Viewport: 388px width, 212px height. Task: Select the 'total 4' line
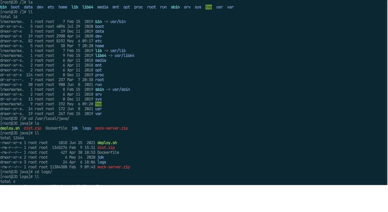8,182
